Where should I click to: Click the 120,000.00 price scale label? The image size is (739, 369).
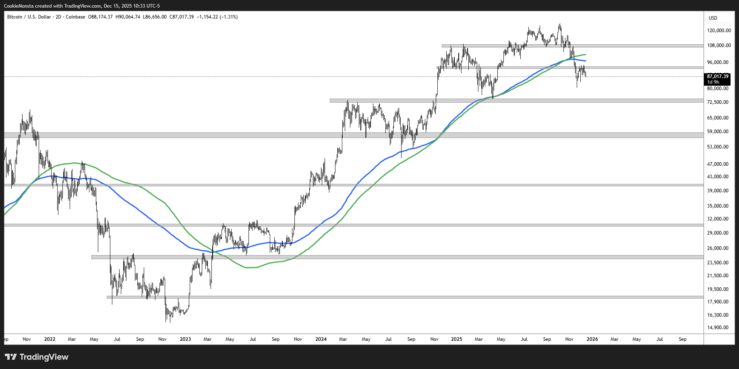(719, 31)
